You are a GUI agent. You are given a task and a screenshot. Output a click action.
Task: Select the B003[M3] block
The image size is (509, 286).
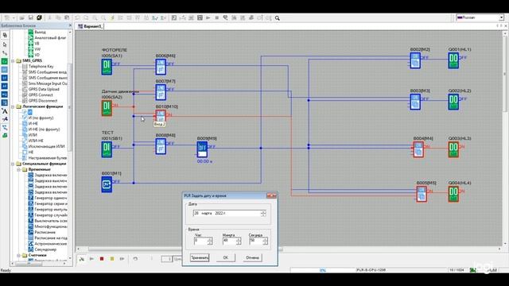coord(415,102)
